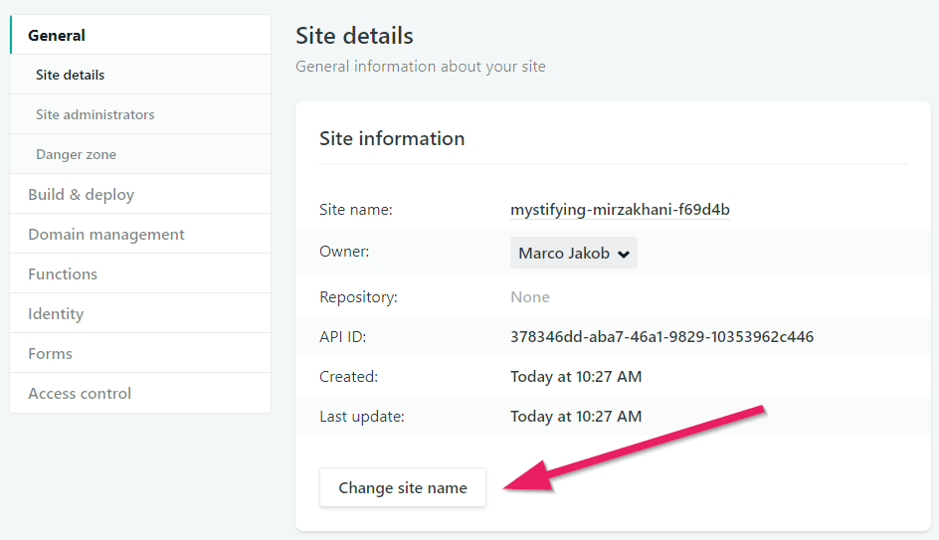Click the 'Site name:' label
The image size is (939, 540).
[356, 210]
